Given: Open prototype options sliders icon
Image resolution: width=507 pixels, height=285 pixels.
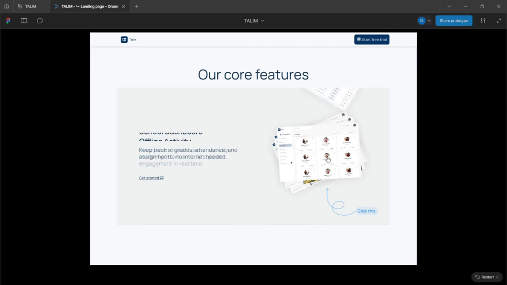Looking at the screenshot, I should pos(483,21).
